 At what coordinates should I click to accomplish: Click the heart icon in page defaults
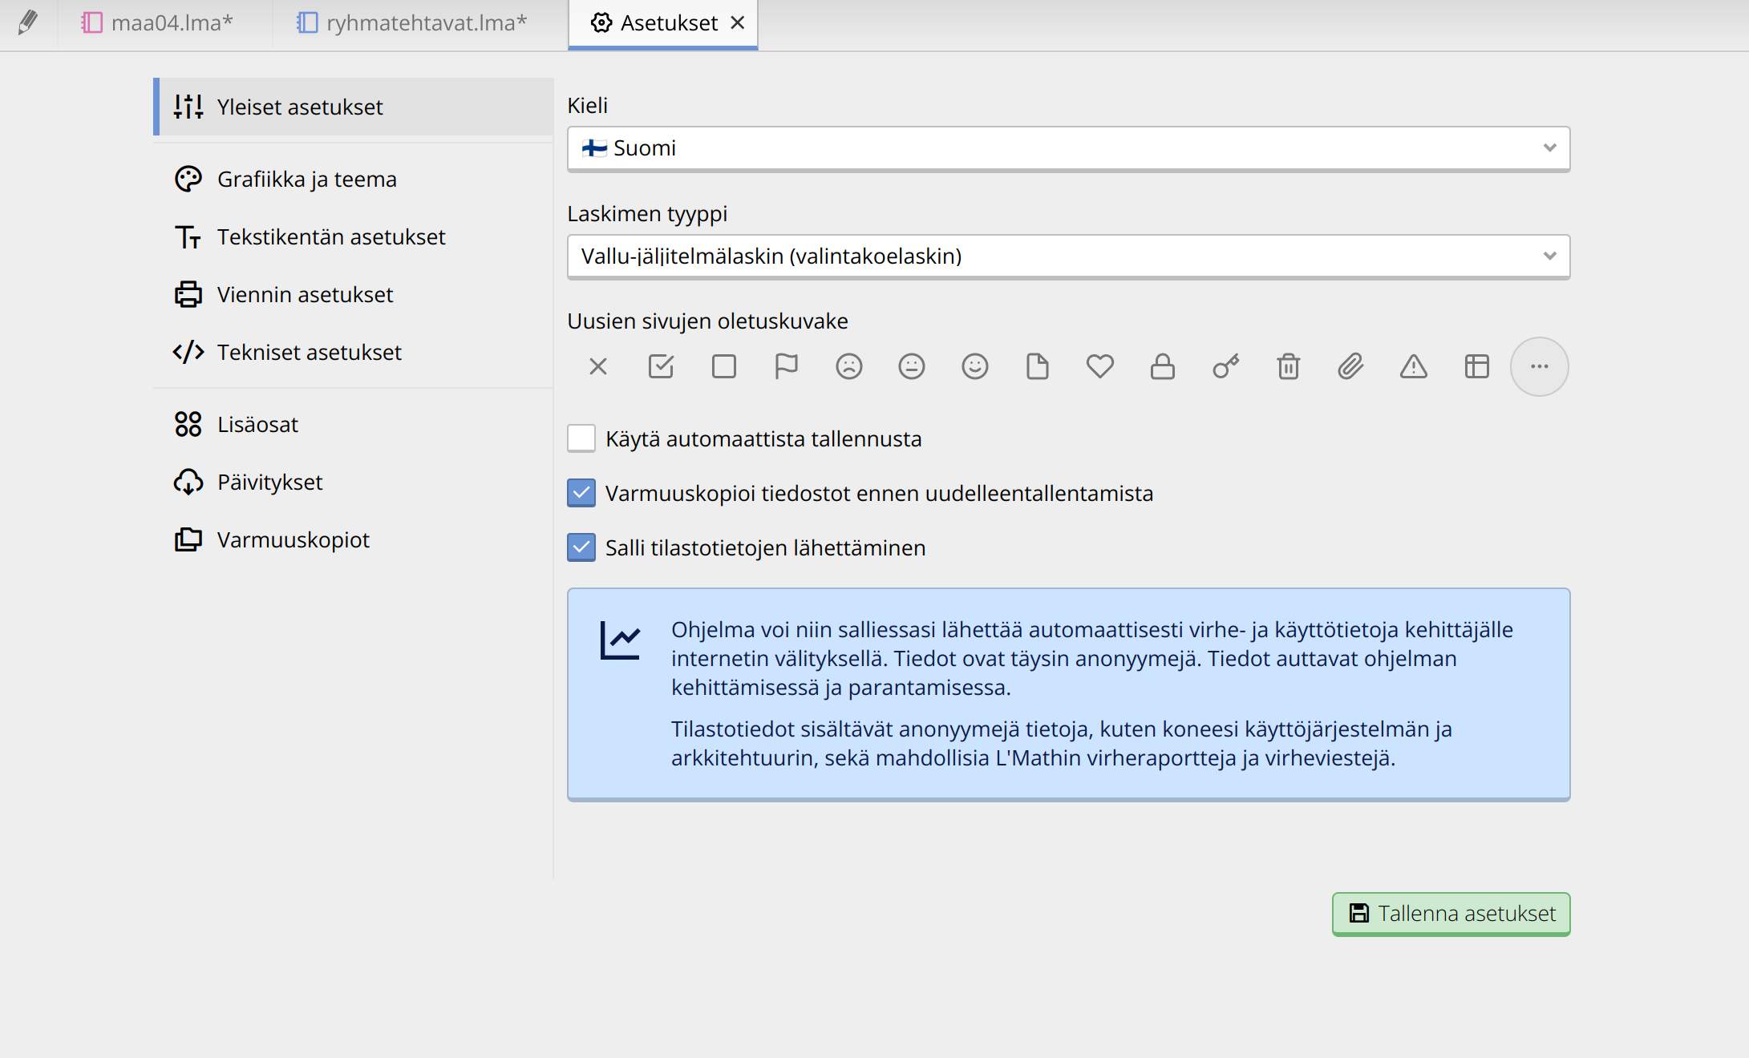(x=1098, y=366)
